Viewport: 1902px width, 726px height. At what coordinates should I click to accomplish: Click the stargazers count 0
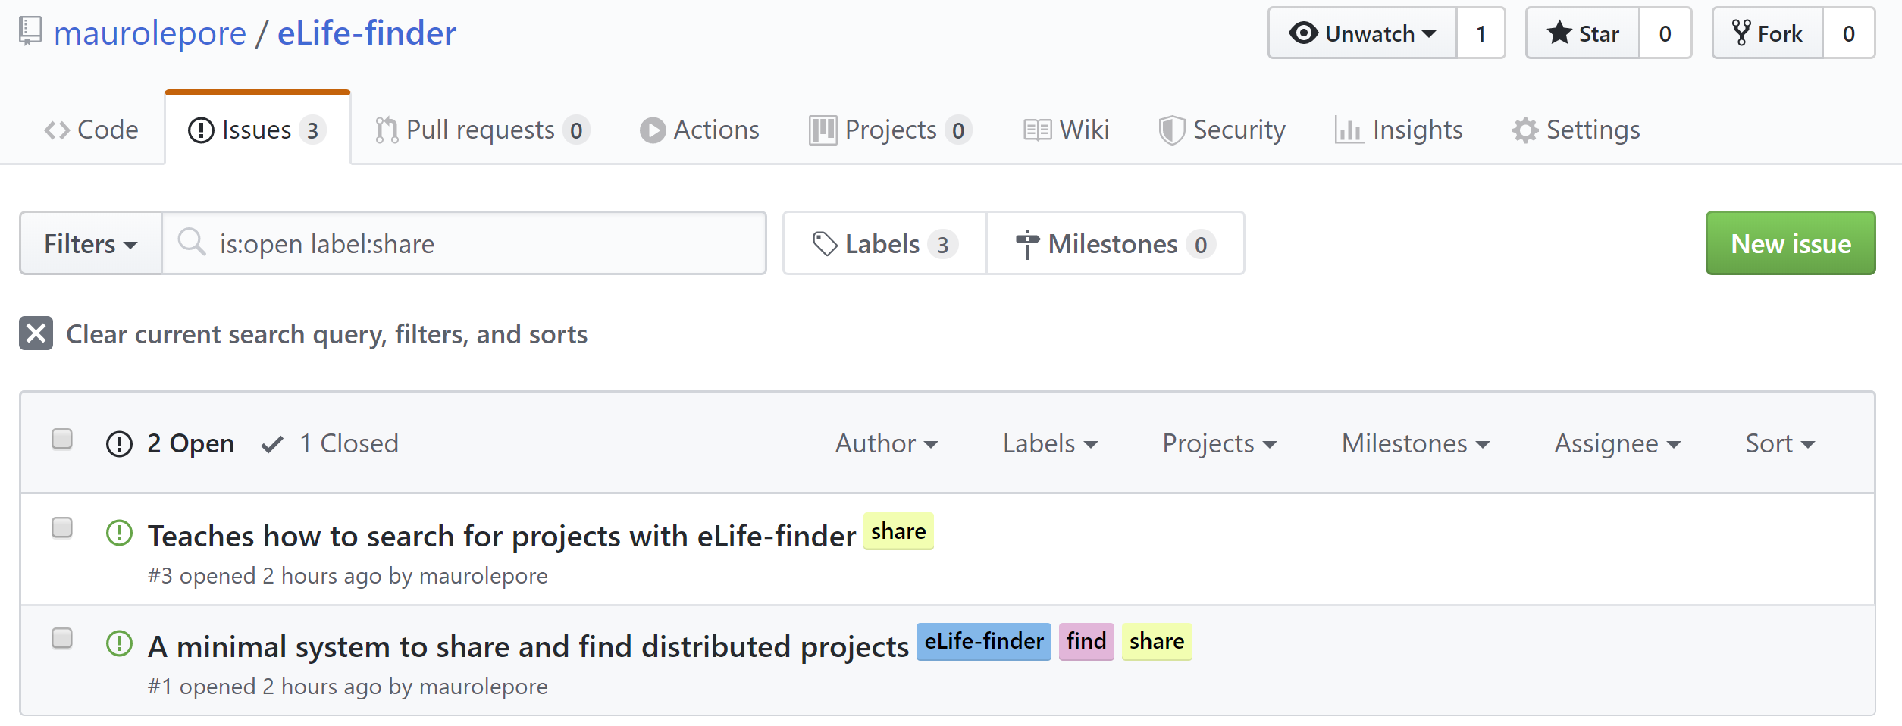1665,33
